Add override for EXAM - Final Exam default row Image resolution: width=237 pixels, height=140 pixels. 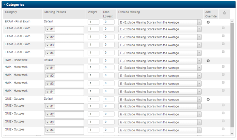[208, 22]
